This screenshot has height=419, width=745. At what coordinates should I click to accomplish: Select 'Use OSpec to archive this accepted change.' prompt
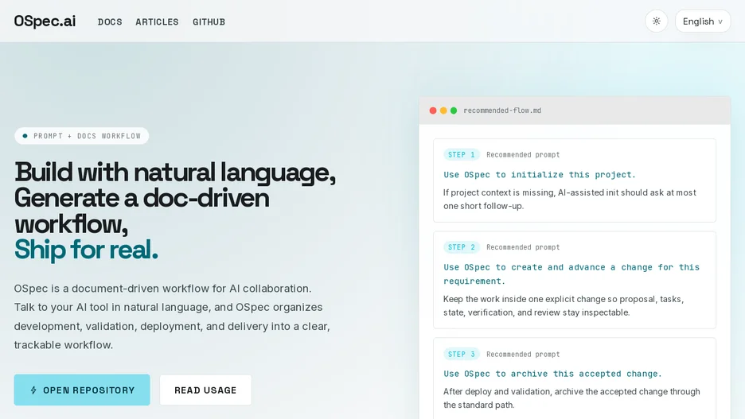(x=552, y=374)
